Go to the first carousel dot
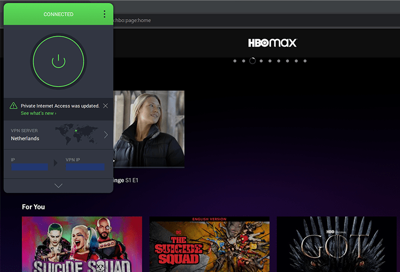The width and height of the screenshot is (400, 272). pos(235,61)
